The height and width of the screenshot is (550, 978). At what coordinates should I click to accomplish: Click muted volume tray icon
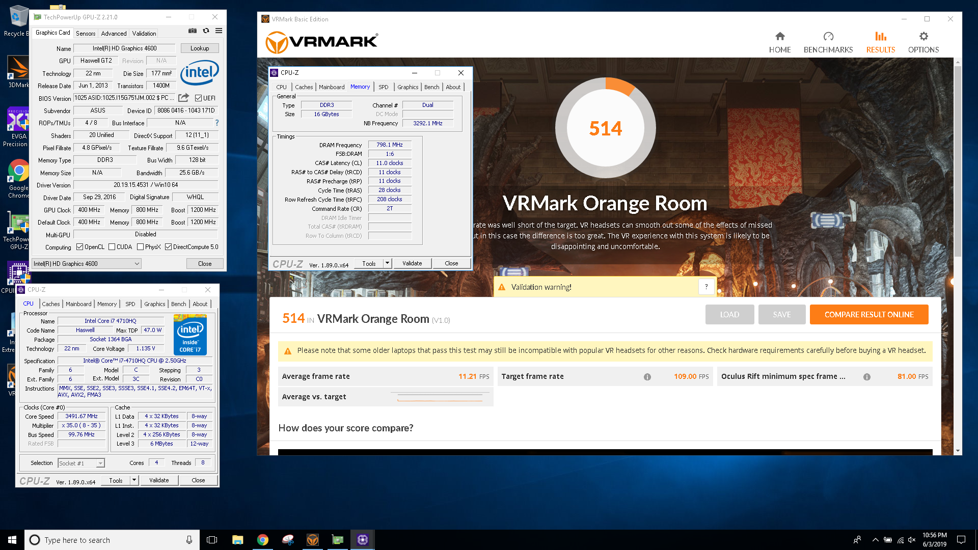pos(912,540)
